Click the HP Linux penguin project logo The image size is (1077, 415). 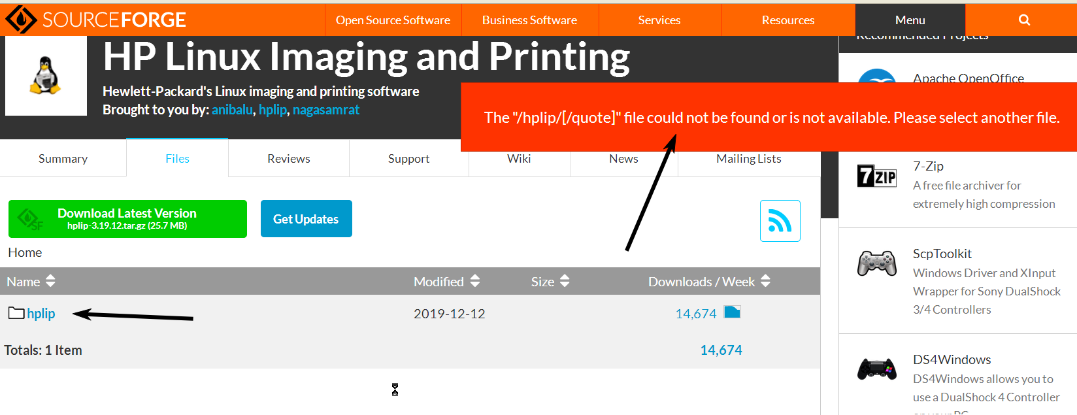(46, 76)
